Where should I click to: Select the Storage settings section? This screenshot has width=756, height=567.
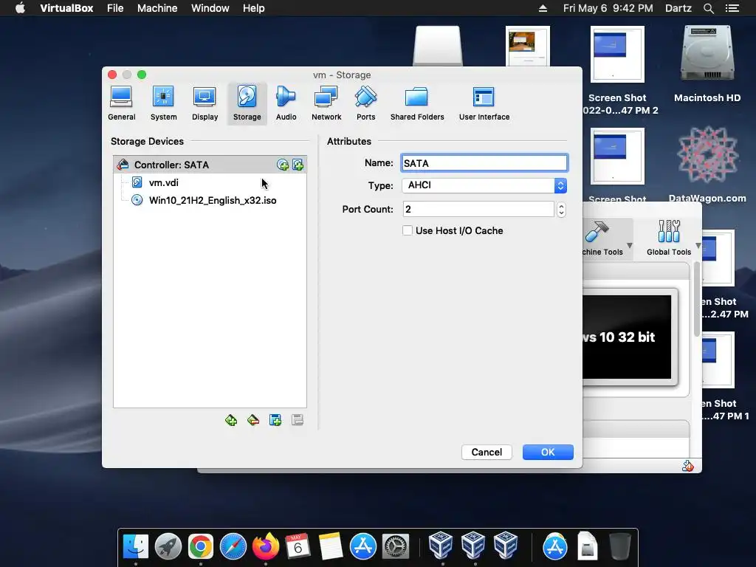pos(247,103)
